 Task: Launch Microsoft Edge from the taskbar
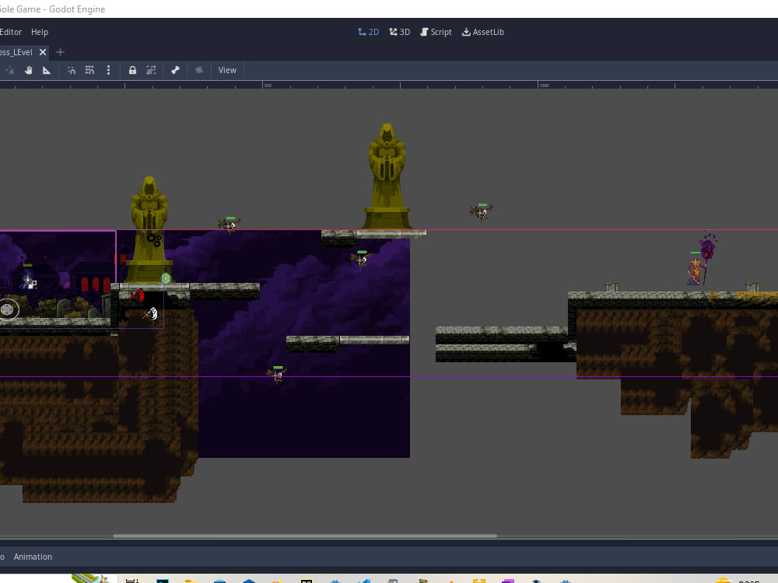click(366, 580)
